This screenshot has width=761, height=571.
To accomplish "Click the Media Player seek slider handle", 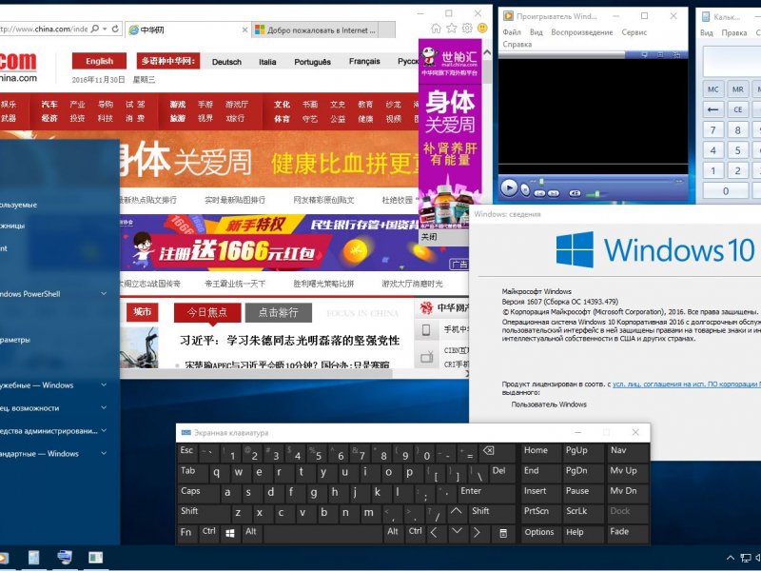I will [541, 182].
